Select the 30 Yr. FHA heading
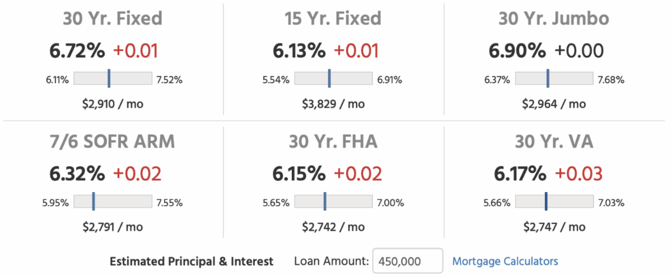 click(333, 142)
